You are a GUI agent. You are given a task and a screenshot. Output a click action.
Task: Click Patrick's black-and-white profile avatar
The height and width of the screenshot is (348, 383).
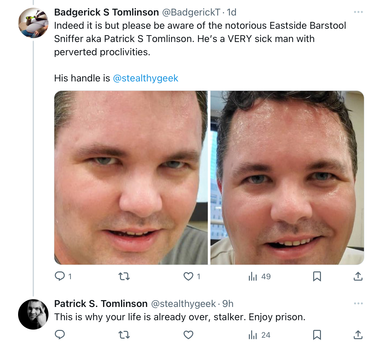[x=33, y=314]
